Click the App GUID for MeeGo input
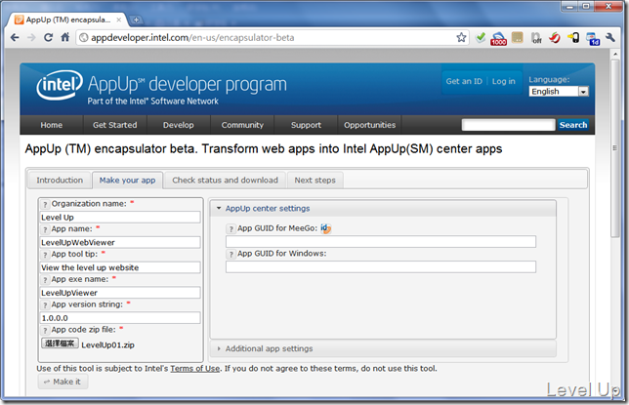Viewport: 629px width, 405px height. (381, 242)
